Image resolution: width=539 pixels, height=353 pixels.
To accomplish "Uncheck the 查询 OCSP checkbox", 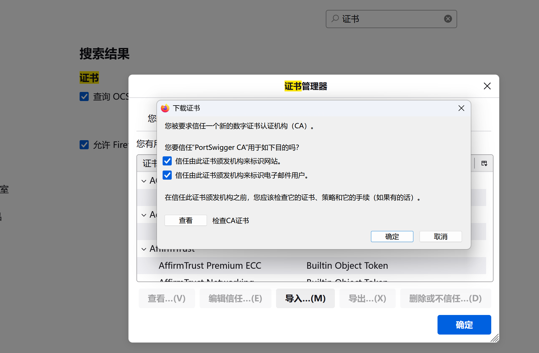I will click(x=84, y=96).
